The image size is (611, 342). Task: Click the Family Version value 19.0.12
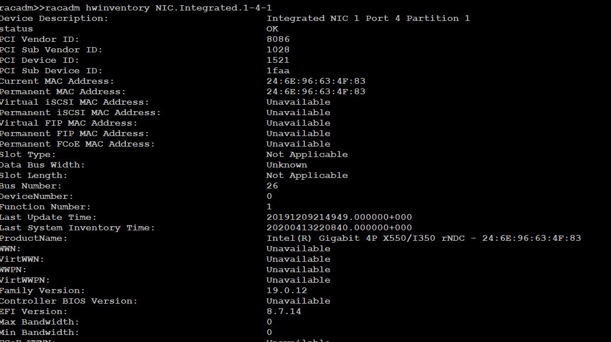pos(287,291)
